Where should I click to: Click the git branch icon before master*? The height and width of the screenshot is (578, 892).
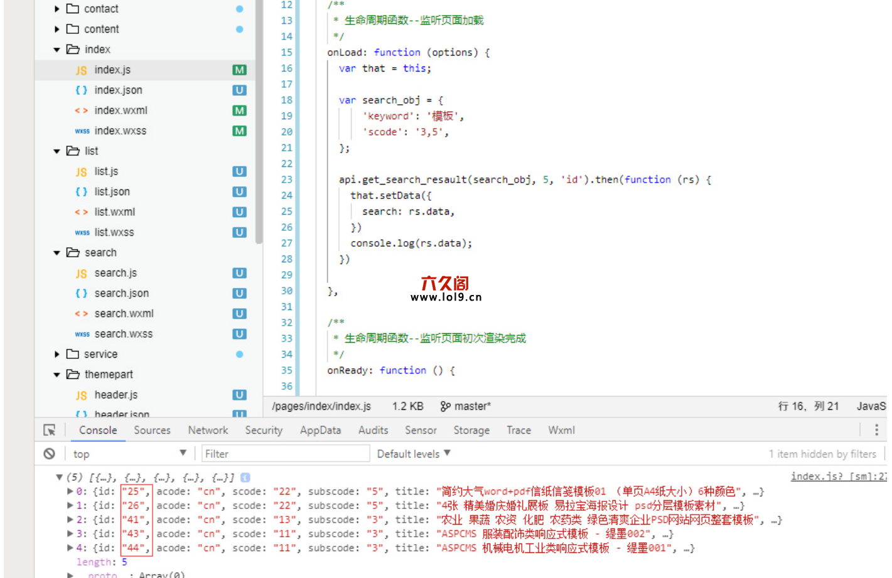tap(445, 407)
